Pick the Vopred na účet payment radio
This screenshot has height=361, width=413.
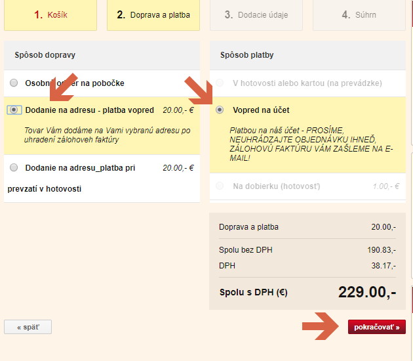coord(220,110)
